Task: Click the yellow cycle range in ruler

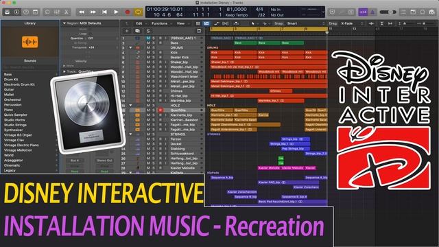Action: 269,29
